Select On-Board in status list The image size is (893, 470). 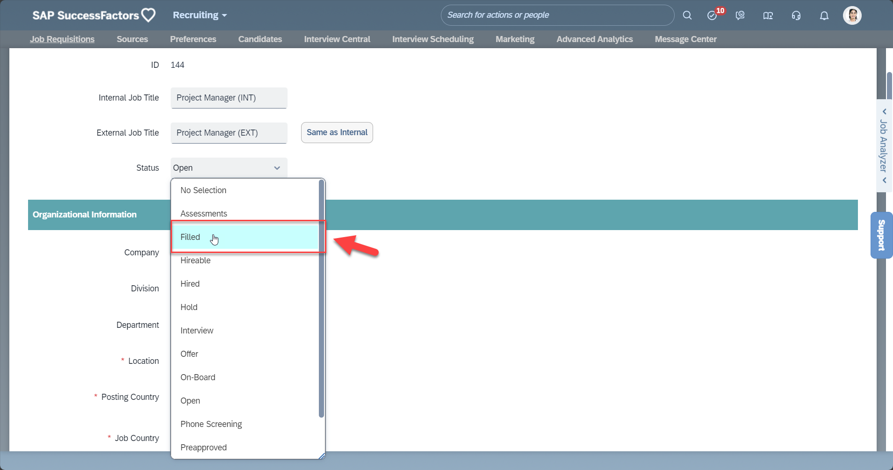click(245, 377)
